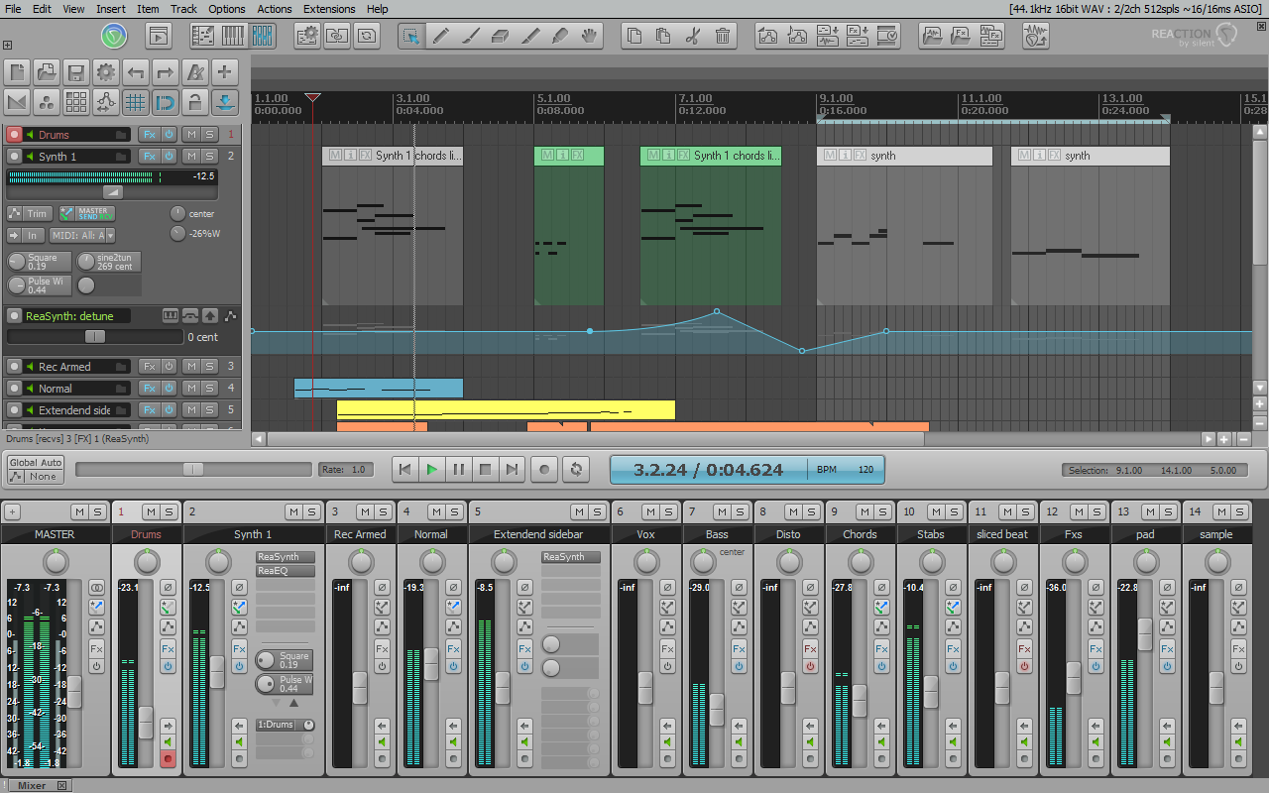Click the Trim envelope button
Viewport: 1269px width, 793px height.
coord(38,213)
